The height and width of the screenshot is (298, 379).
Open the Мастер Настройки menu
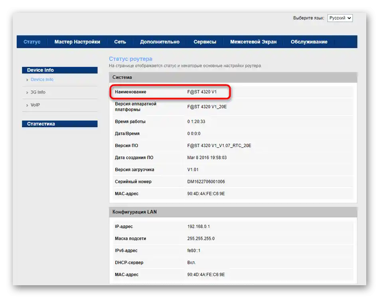point(77,42)
